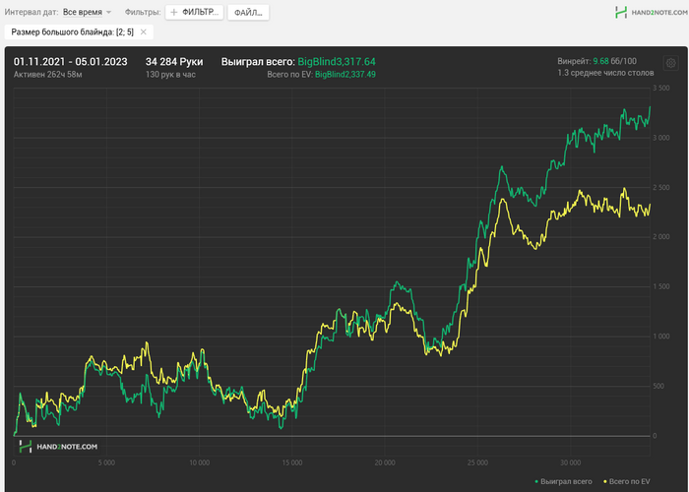Click the plus icon on the ФИЛЬТР button

(x=174, y=13)
